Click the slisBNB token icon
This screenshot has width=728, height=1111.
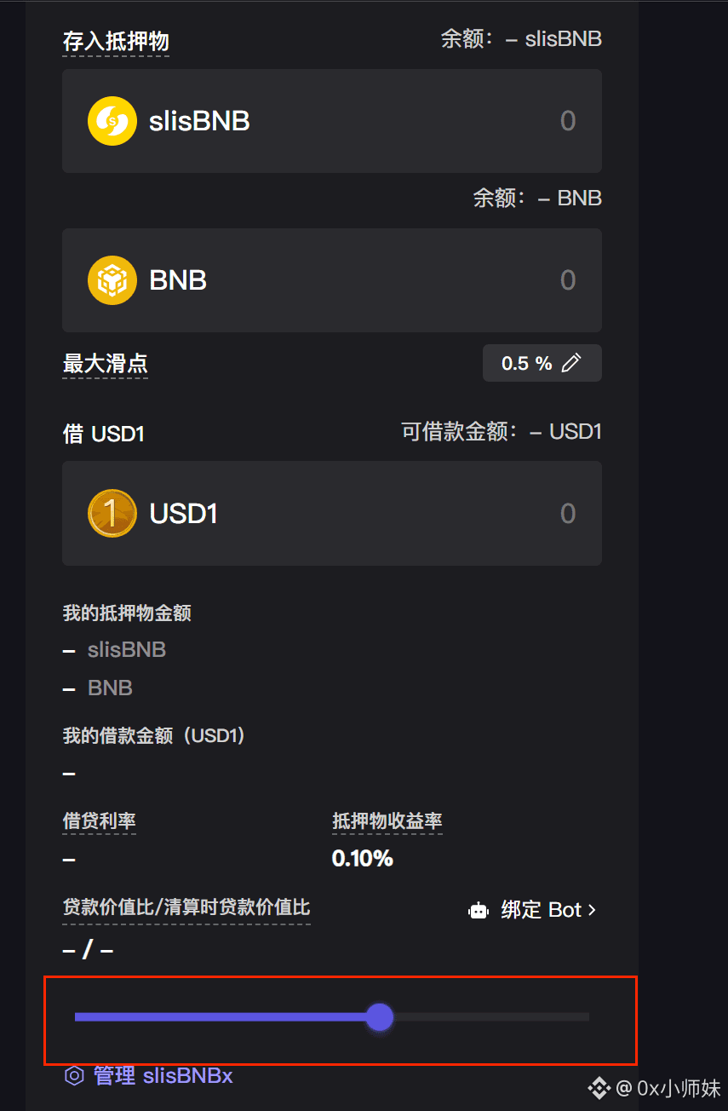click(x=112, y=121)
